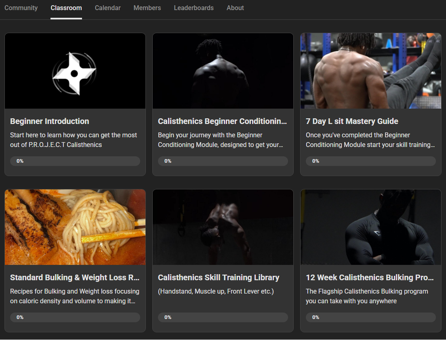Click the Beginner Introduction progress bar
446x340 pixels.
(75, 161)
